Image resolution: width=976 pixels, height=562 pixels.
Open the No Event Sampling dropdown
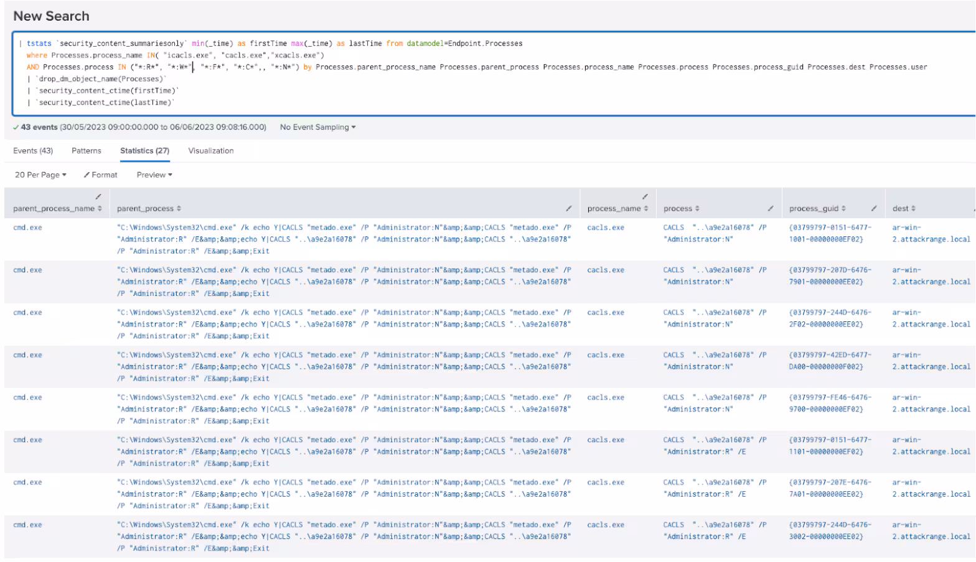317,127
